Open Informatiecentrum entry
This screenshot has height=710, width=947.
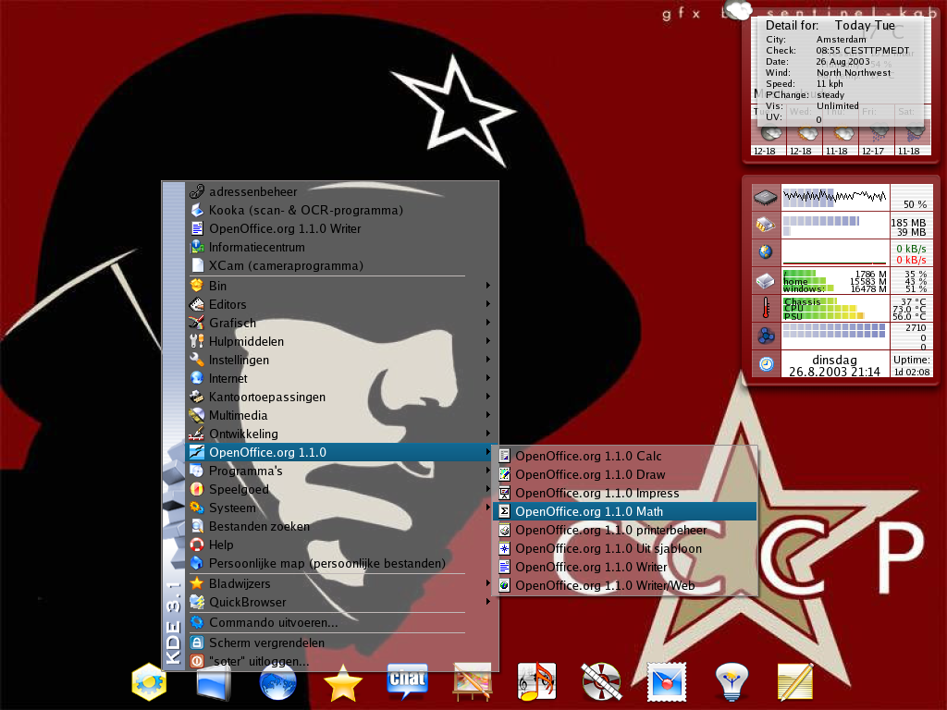click(x=342, y=247)
